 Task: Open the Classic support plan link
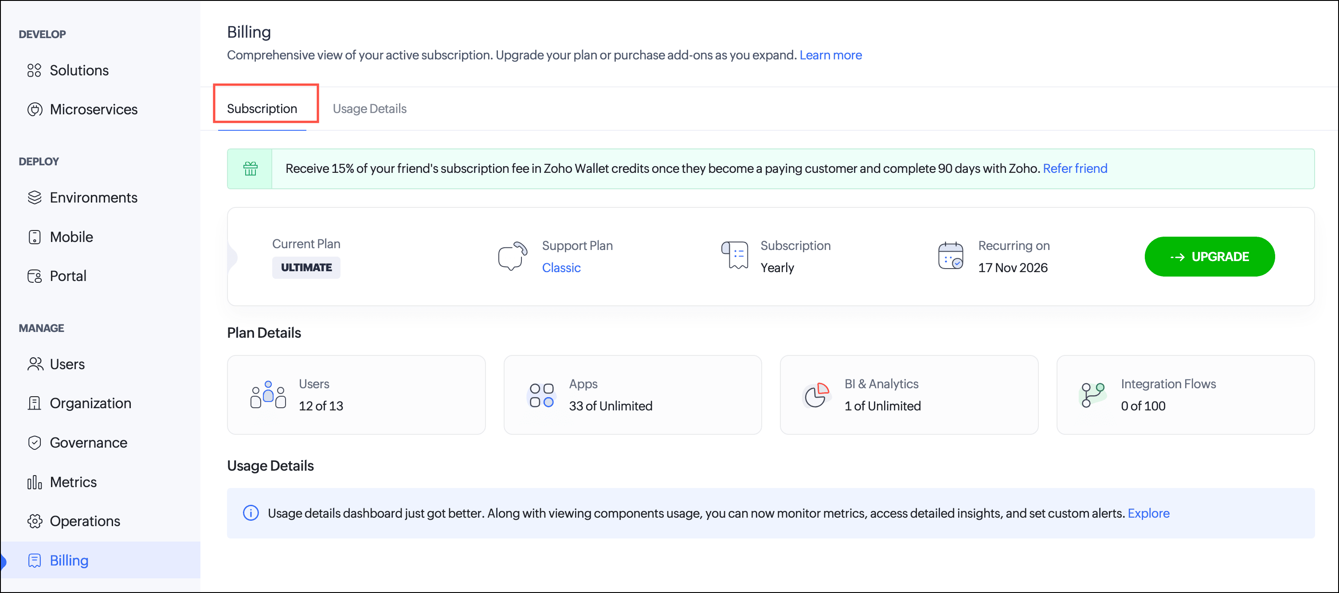point(561,268)
